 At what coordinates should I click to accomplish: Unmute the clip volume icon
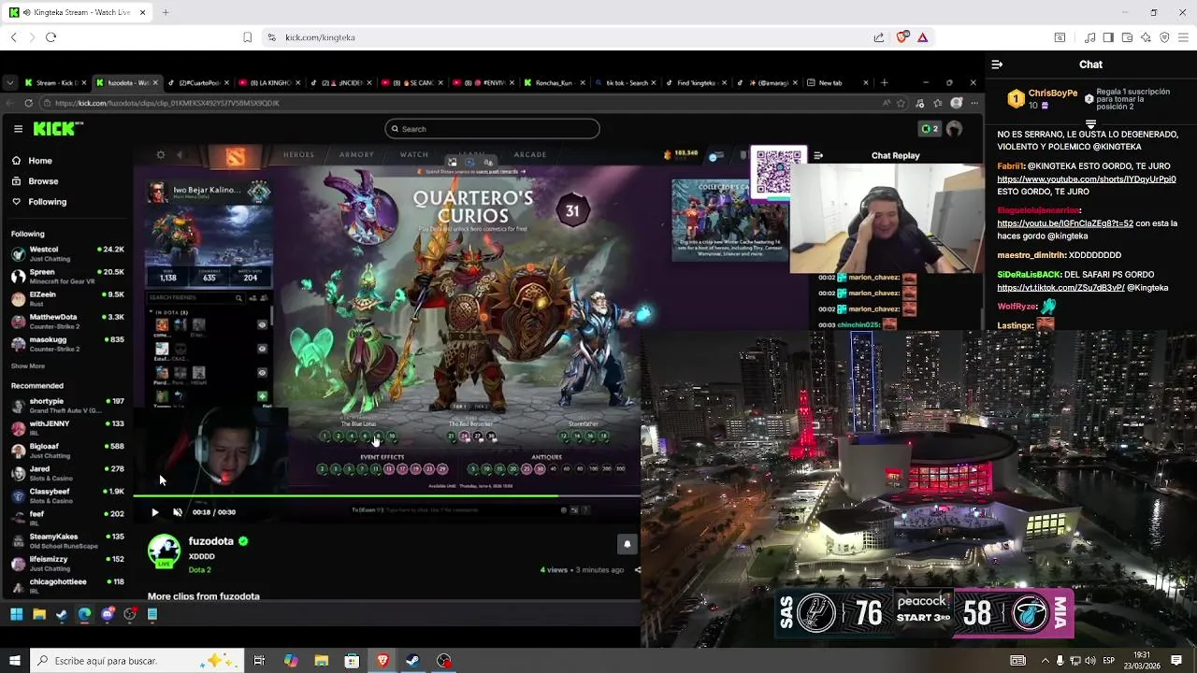[178, 512]
